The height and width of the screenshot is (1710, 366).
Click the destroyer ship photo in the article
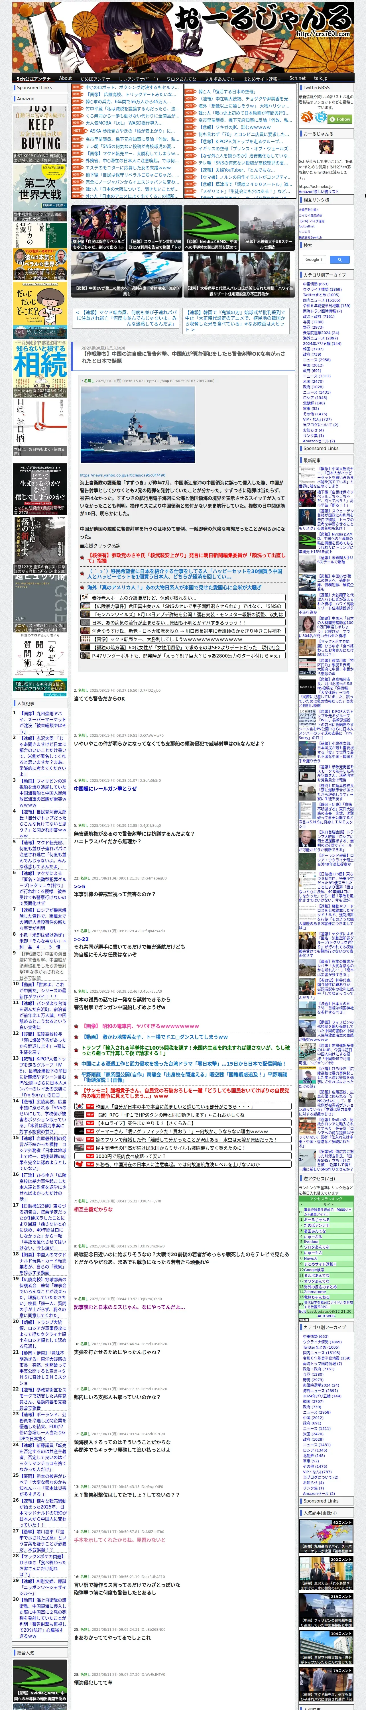coord(137,424)
